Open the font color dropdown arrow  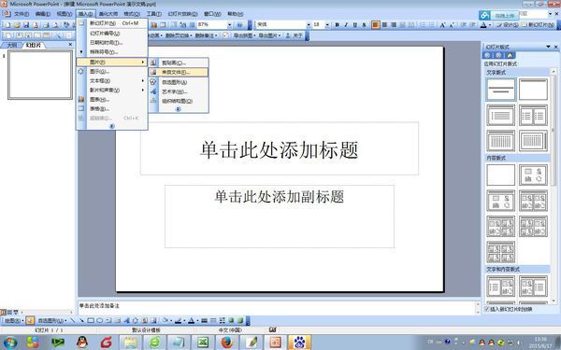click(490, 24)
